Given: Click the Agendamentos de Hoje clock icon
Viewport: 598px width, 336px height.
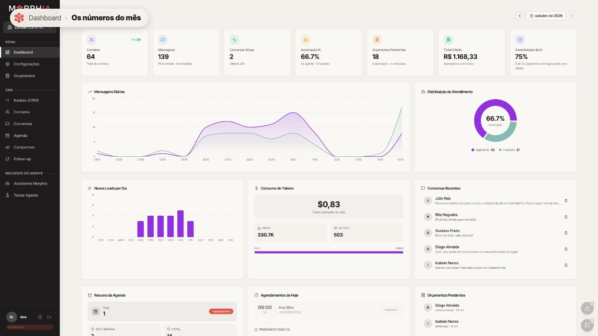Looking at the screenshot, I should pos(257,295).
